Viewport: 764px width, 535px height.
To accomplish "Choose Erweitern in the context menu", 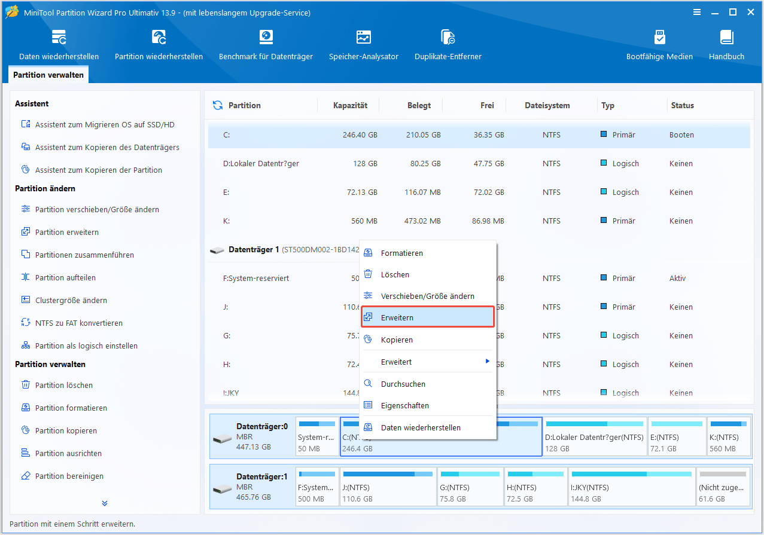I will (x=428, y=317).
